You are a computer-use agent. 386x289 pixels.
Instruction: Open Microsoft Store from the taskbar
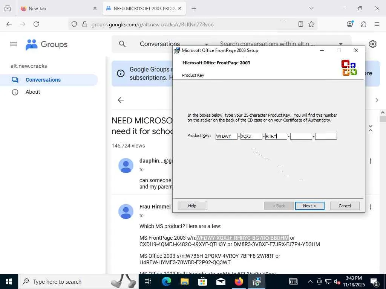point(202,281)
